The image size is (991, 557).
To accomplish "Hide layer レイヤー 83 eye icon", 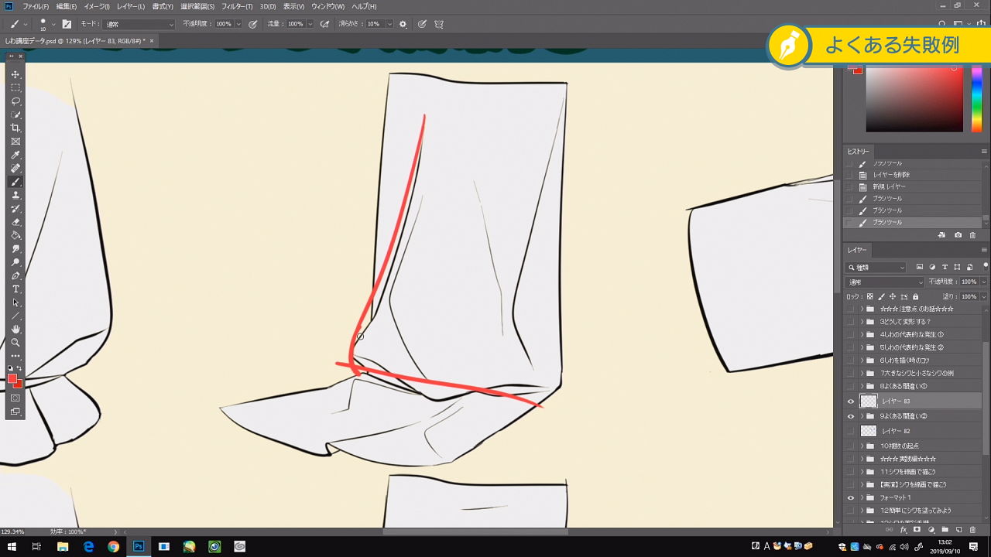I will pos(851,402).
